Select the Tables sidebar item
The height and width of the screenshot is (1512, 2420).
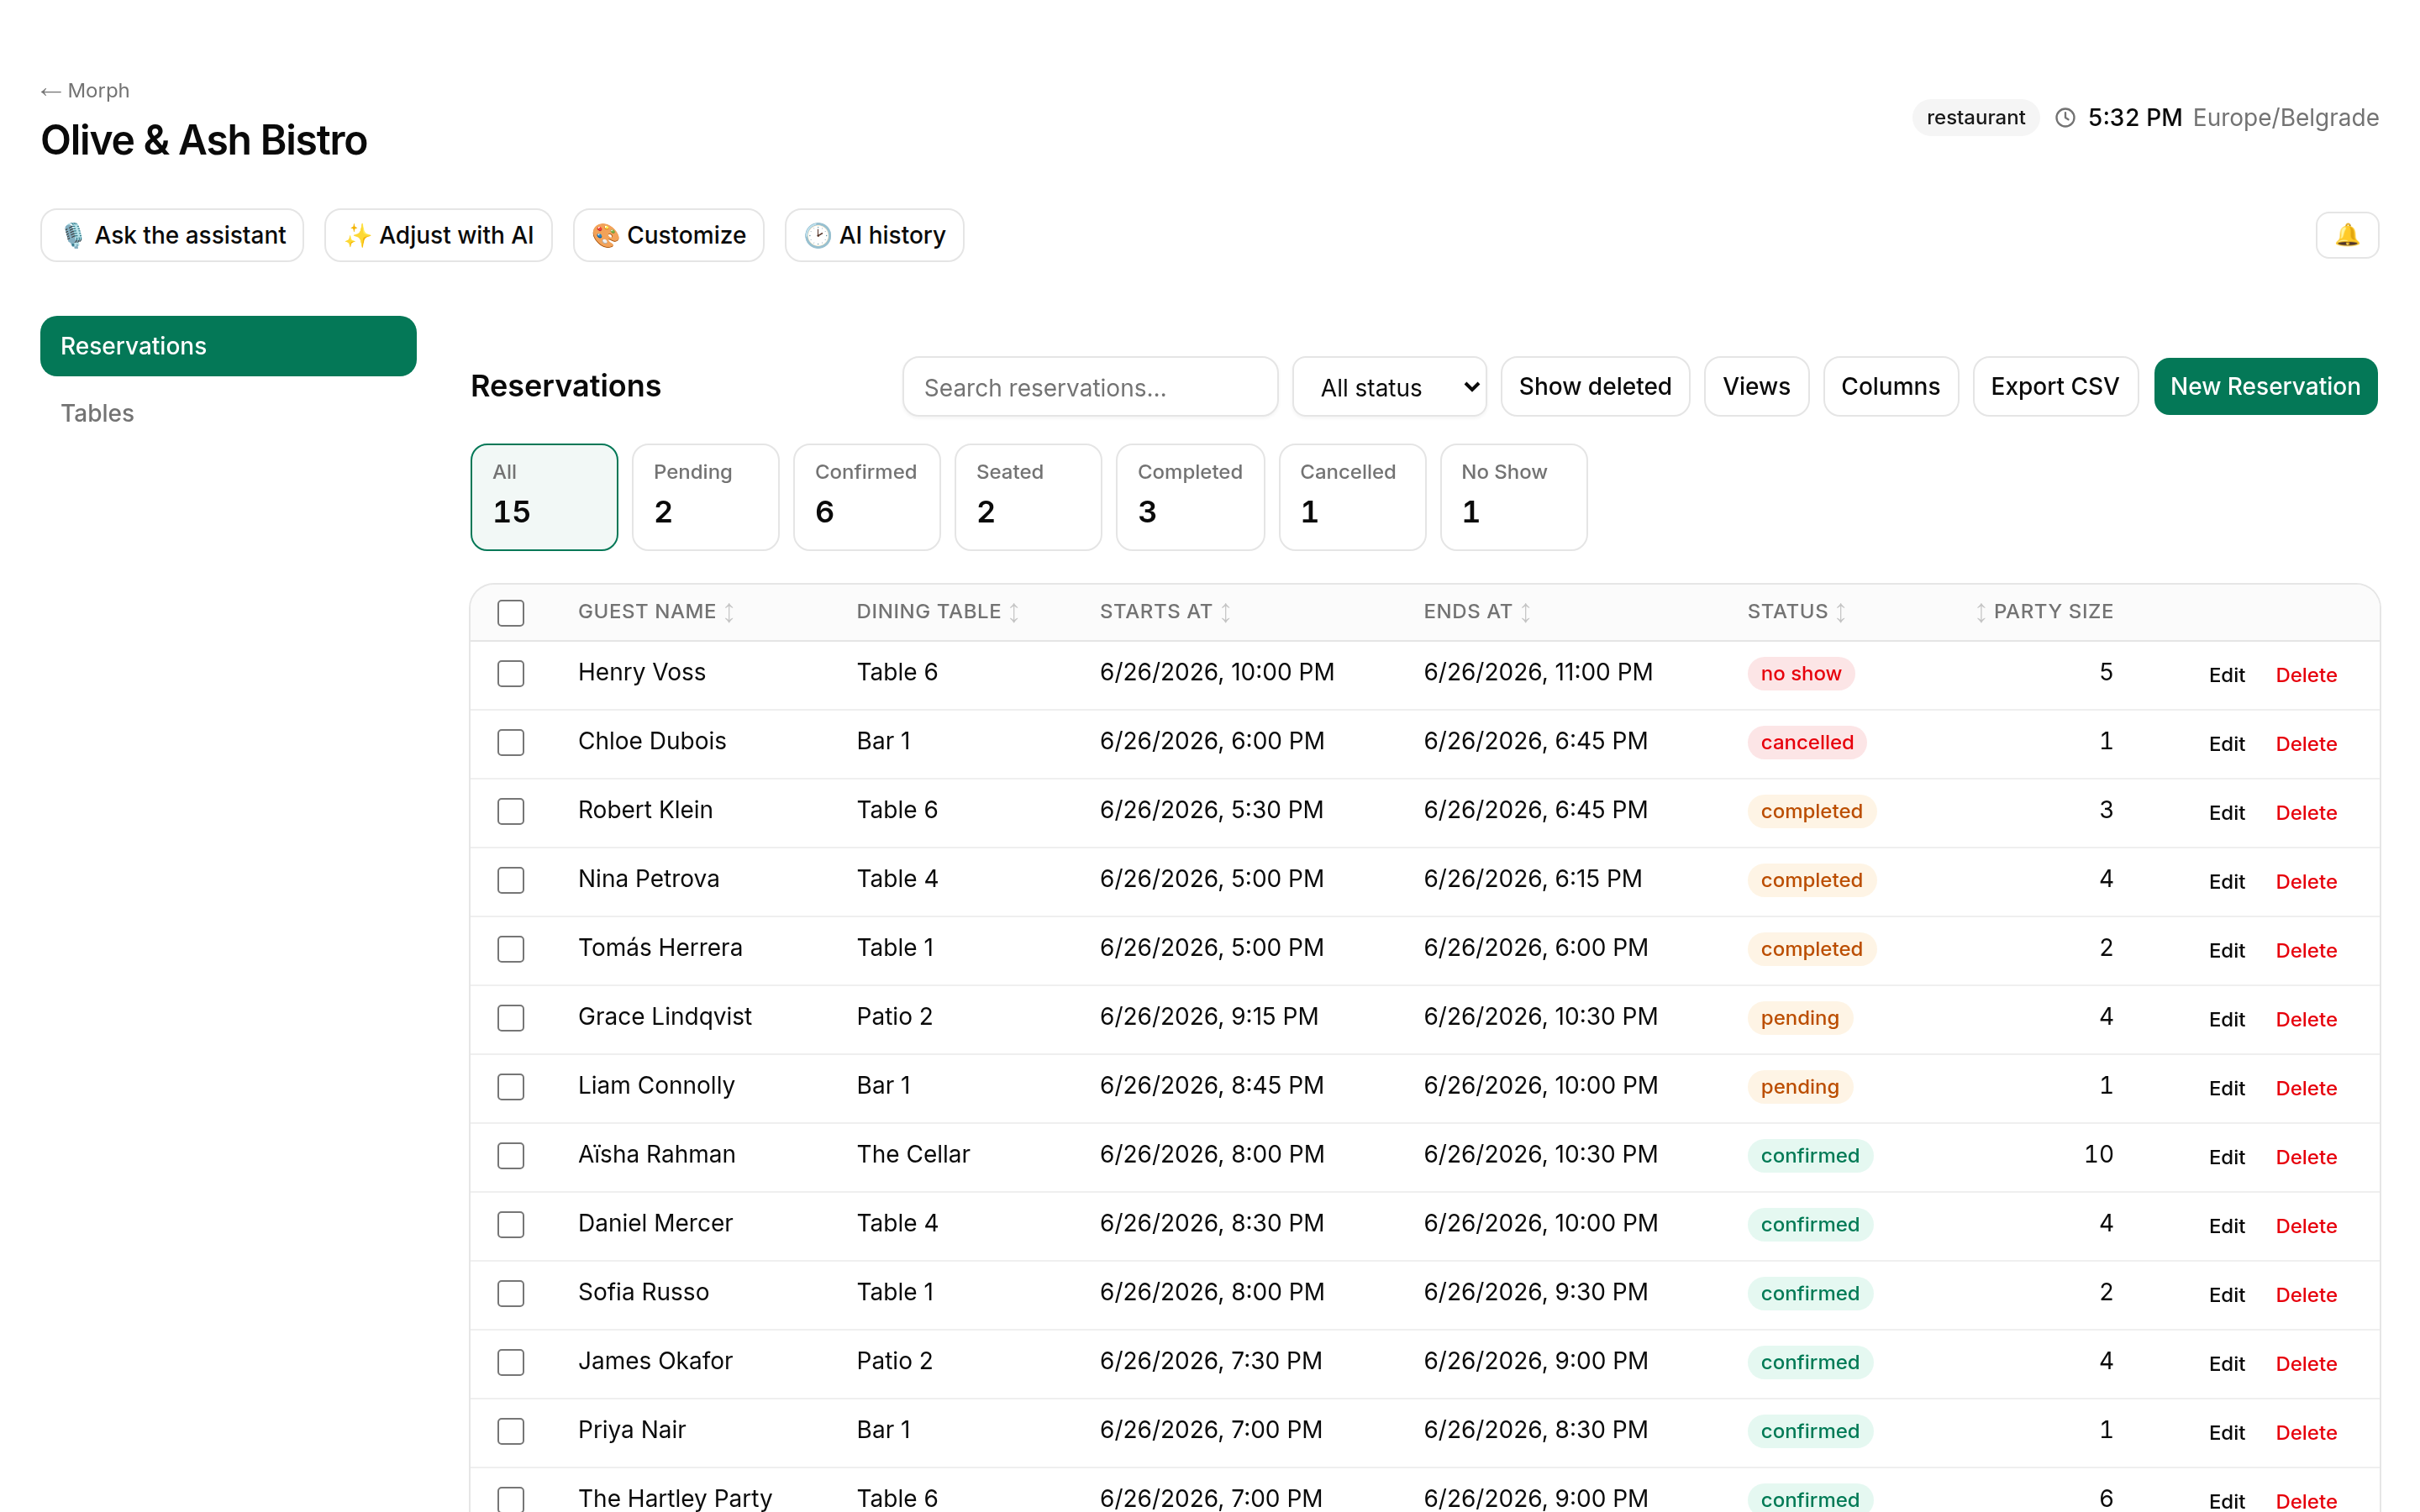(228, 413)
